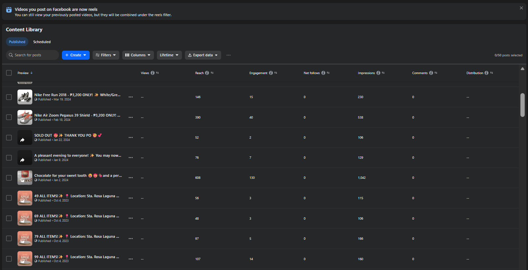Open three-dot menu for Nike Free Run post

pos(131,97)
